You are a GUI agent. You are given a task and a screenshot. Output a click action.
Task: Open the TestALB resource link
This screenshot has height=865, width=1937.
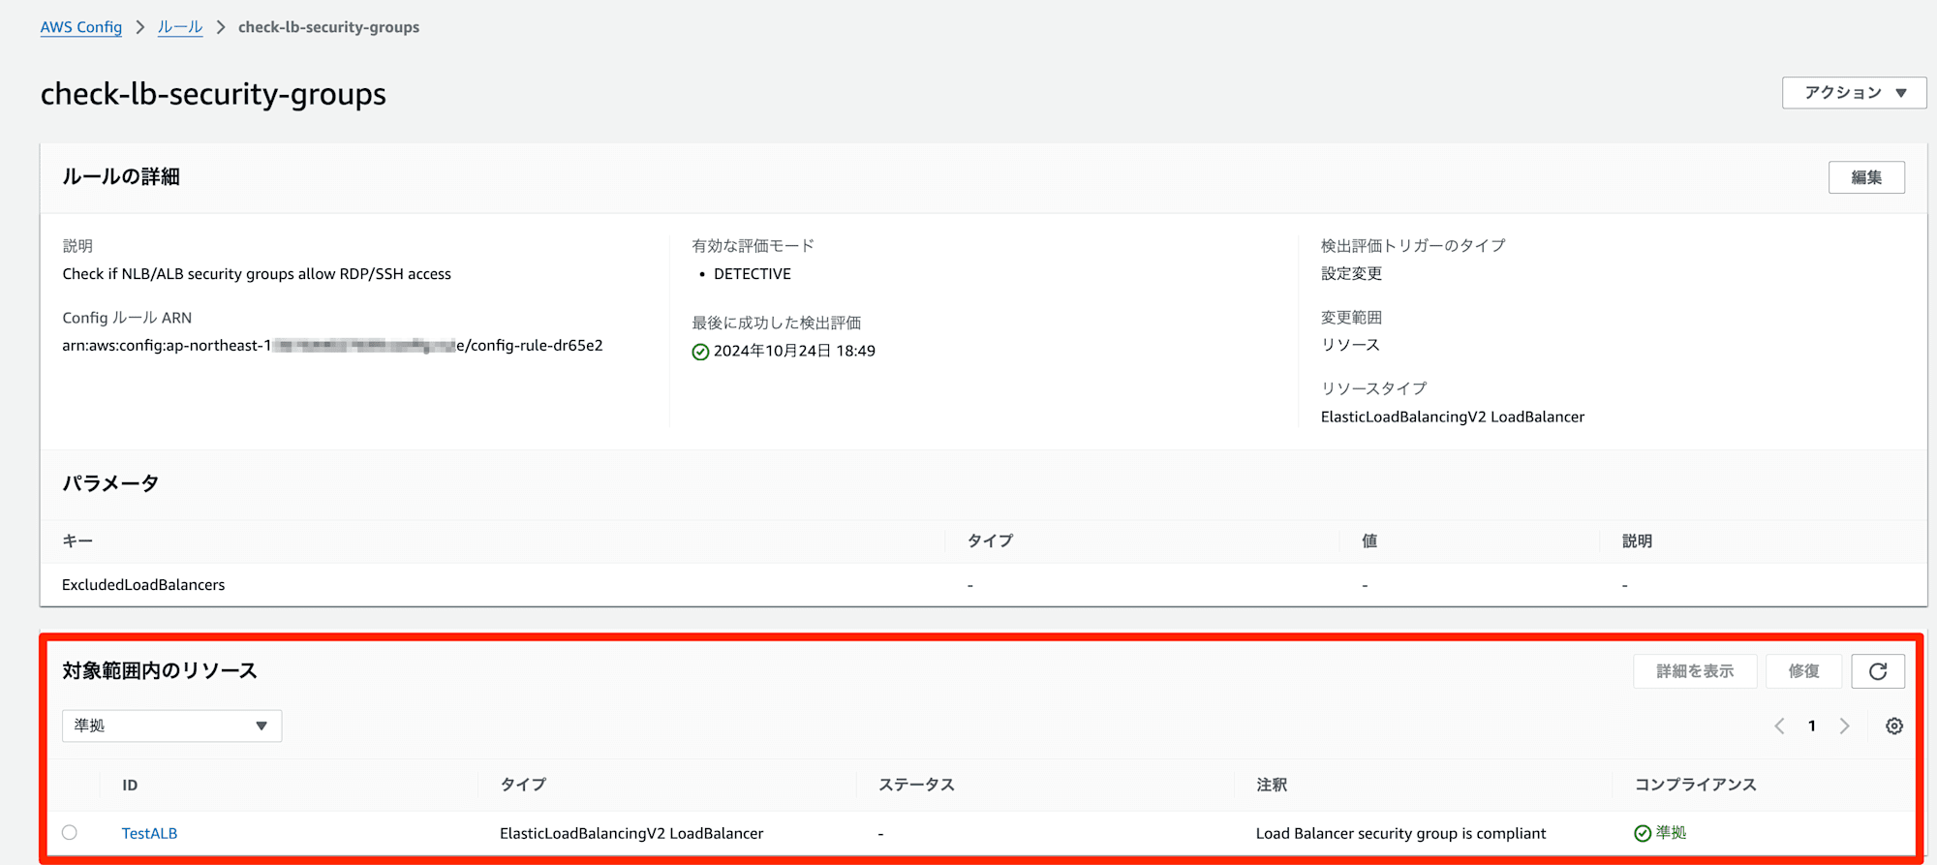[x=149, y=833]
